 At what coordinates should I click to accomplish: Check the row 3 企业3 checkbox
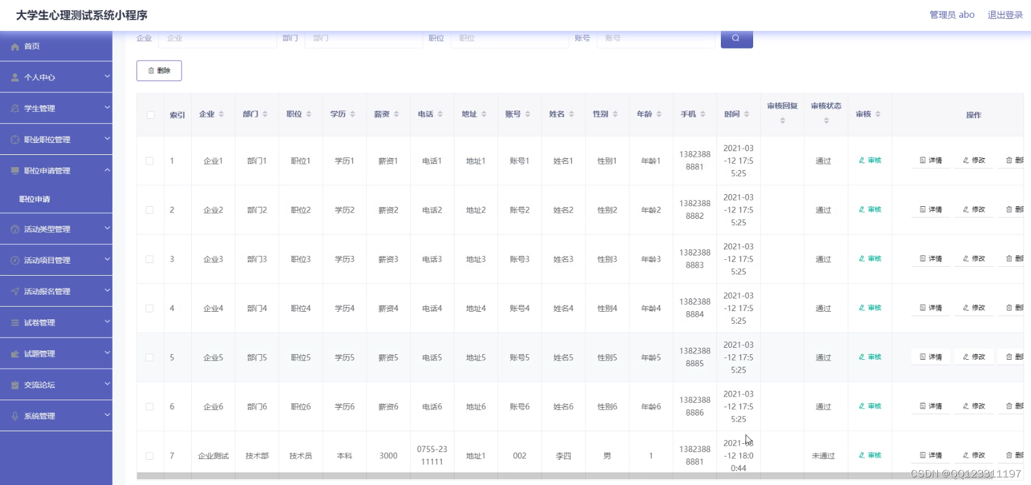[x=150, y=259]
